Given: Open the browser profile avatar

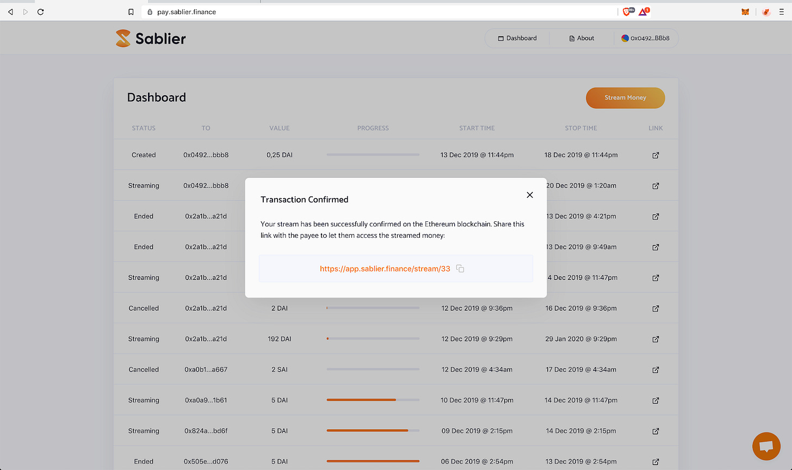Looking at the screenshot, I should coord(766,11).
